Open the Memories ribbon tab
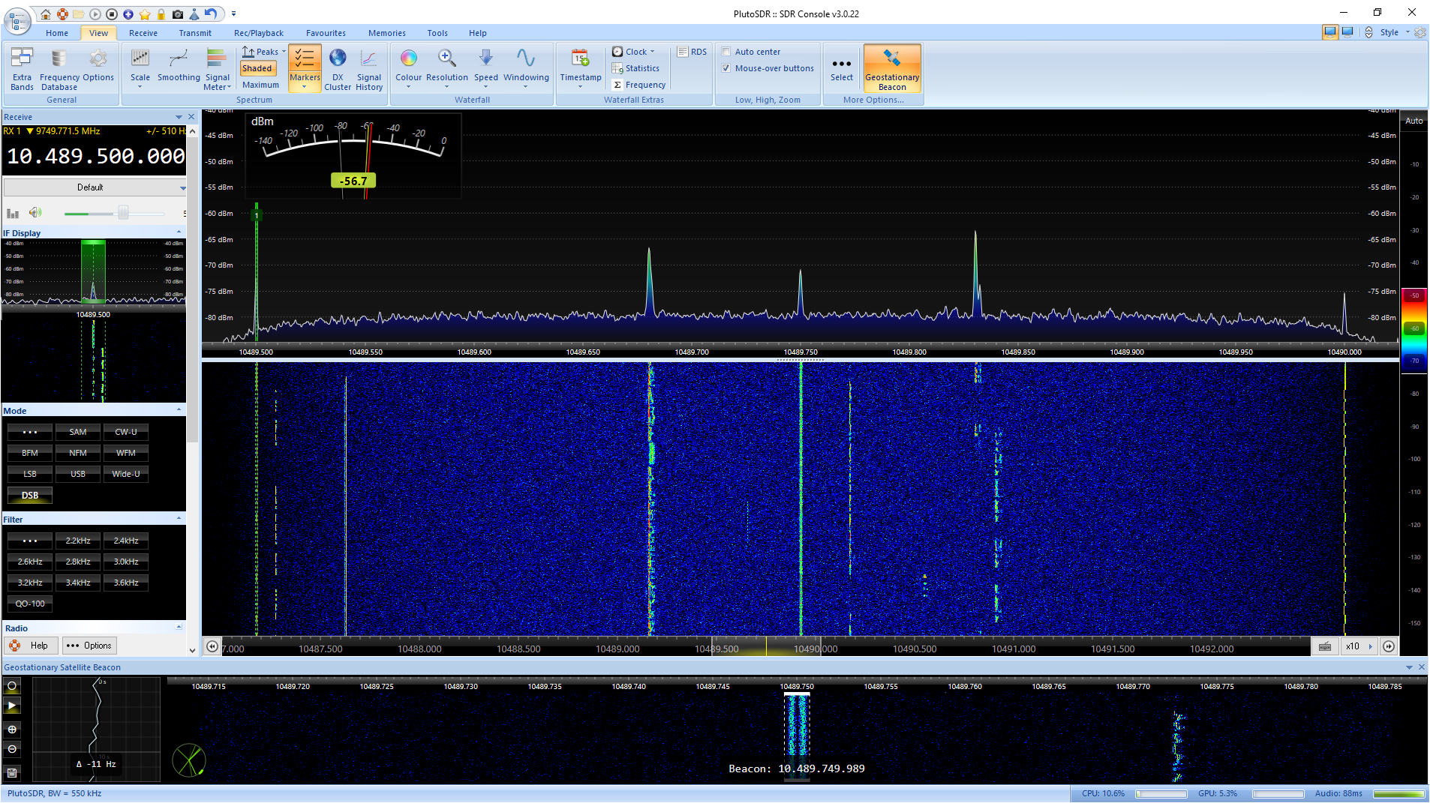The height and width of the screenshot is (803, 1430). (x=386, y=33)
